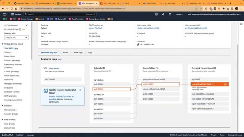Open the account user menu dropdown
This screenshot has height=137, width=244.
click(215, 14)
